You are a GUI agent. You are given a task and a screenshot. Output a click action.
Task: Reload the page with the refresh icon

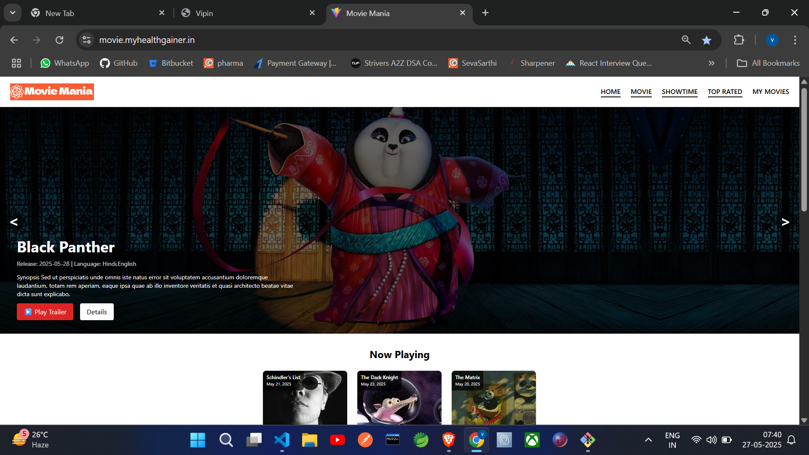point(59,40)
